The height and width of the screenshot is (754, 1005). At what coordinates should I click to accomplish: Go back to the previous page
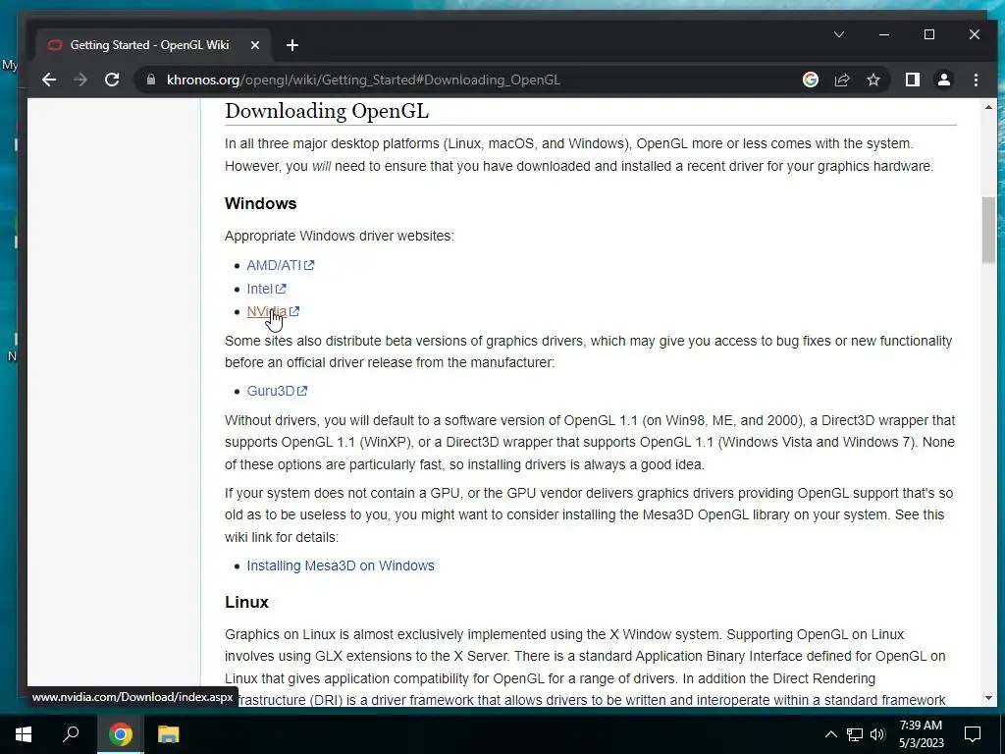49,80
